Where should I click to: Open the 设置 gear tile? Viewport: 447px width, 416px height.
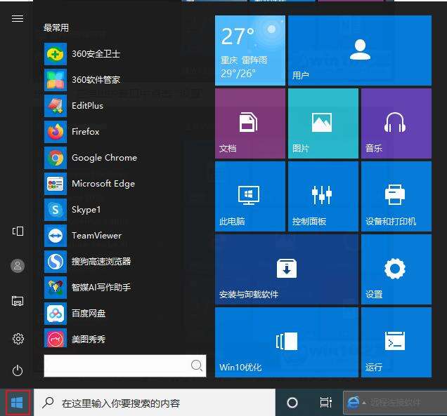[x=396, y=269]
